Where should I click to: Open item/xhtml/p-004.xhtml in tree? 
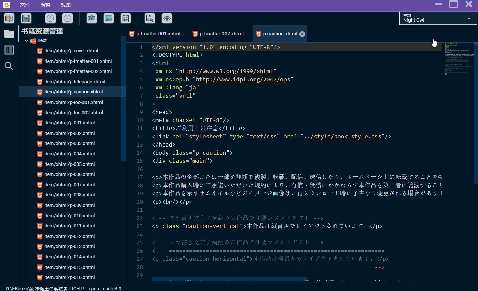click(x=70, y=154)
